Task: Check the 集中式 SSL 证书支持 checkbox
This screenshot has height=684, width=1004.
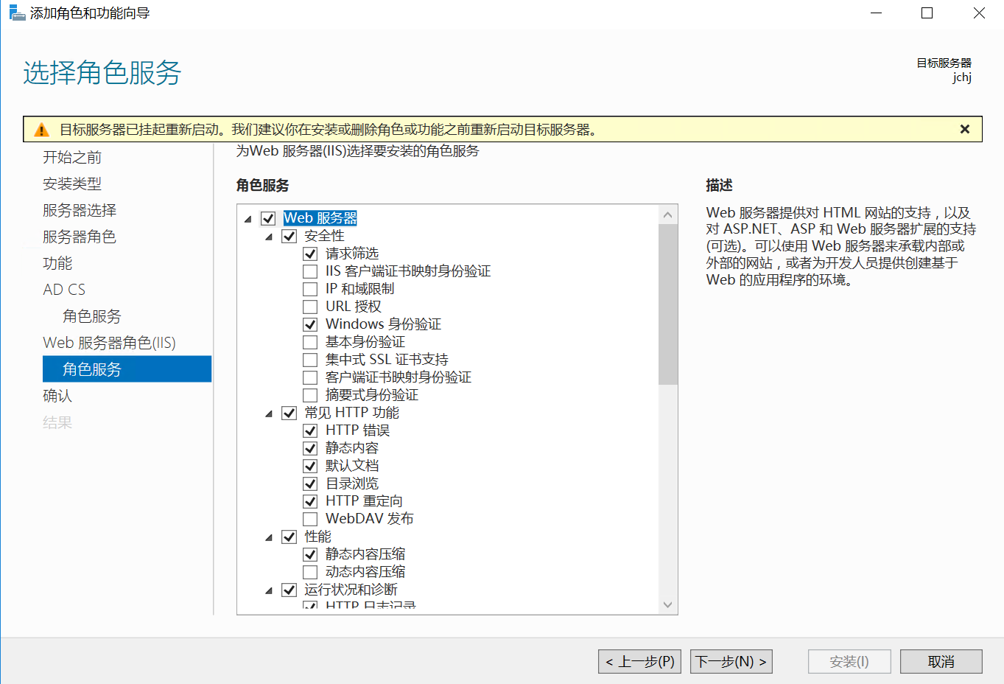Action: pos(310,360)
